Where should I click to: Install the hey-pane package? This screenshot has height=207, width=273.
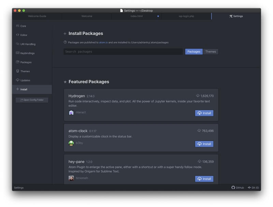coord(204,179)
